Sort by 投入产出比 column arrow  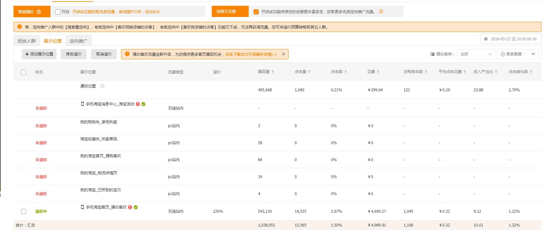pyautogui.click(x=496, y=72)
